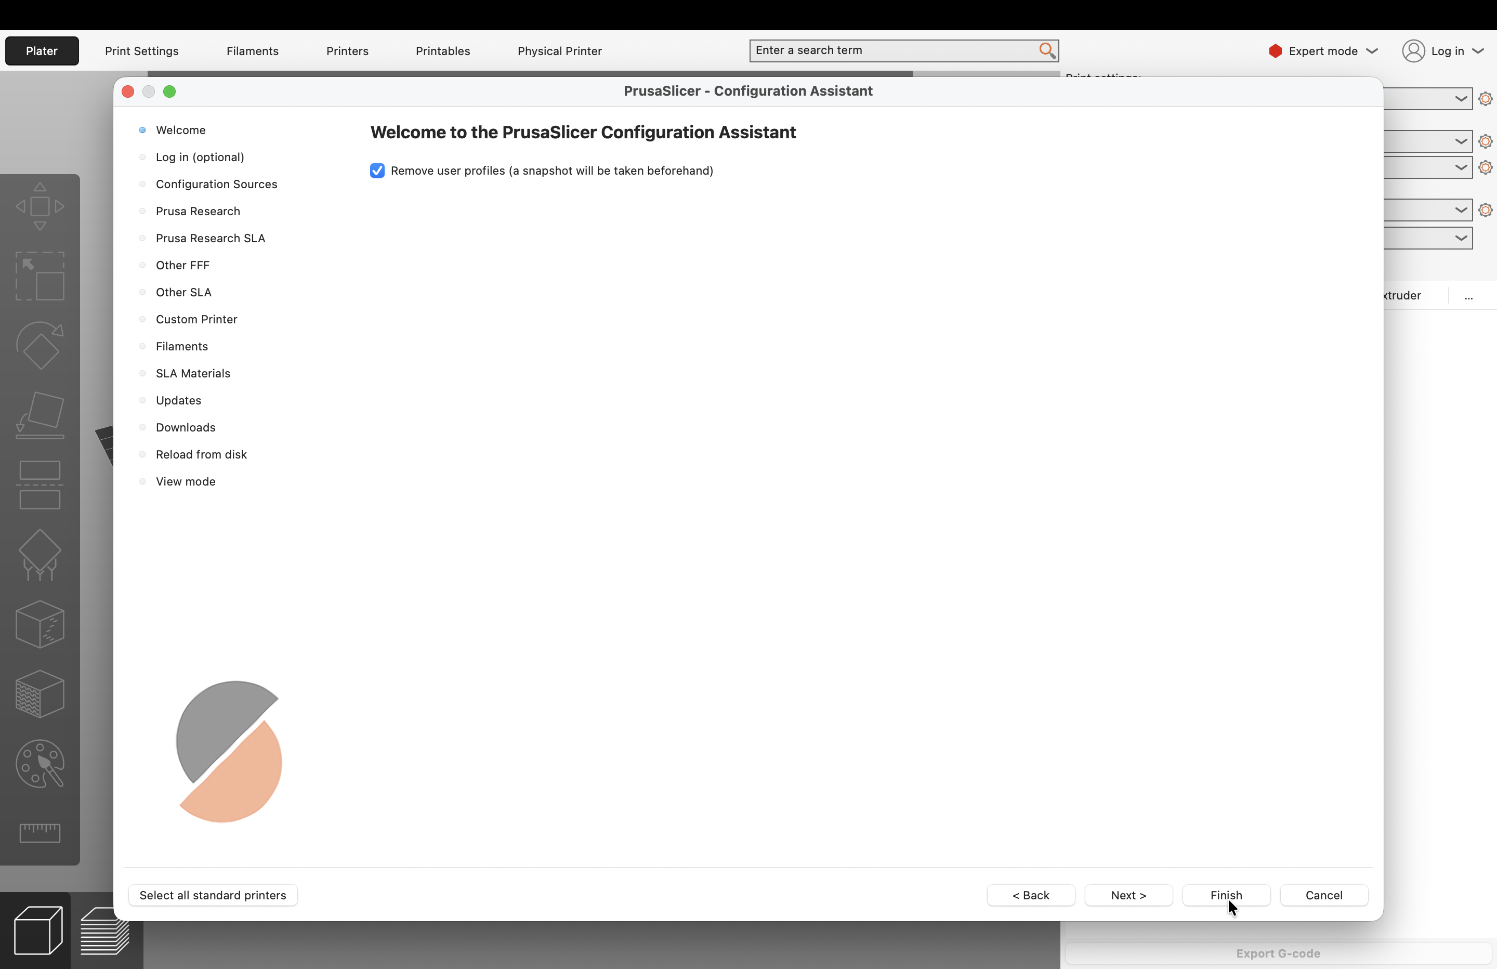1497x969 pixels.
Task: Go to Updates page
Action: coord(179,401)
